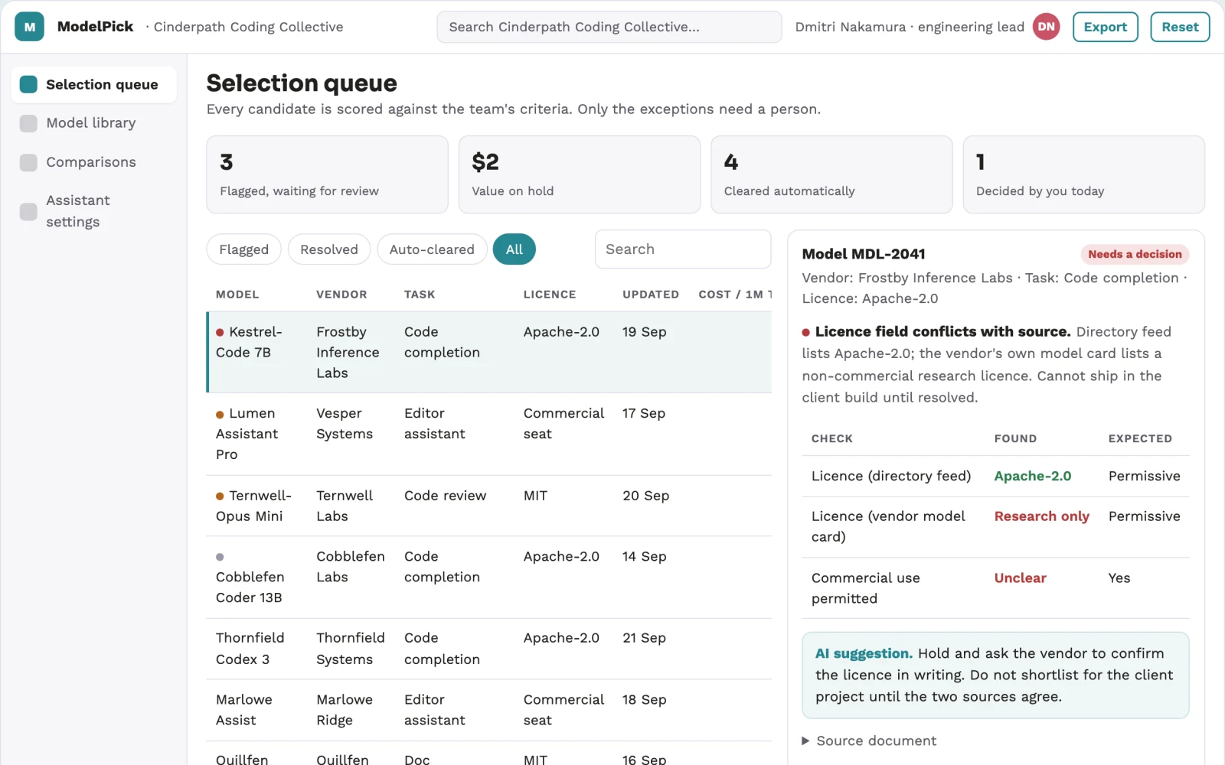Click the Assistant settings sidebar icon
The image size is (1225, 765).
click(x=28, y=211)
